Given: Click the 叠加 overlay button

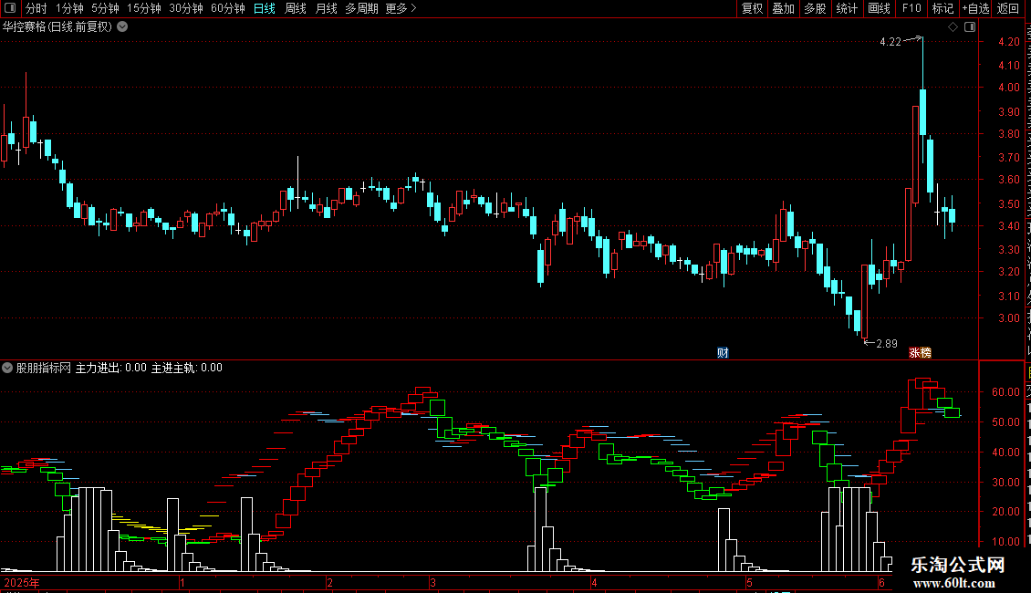Looking at the screenshot, I should (783, 8).
